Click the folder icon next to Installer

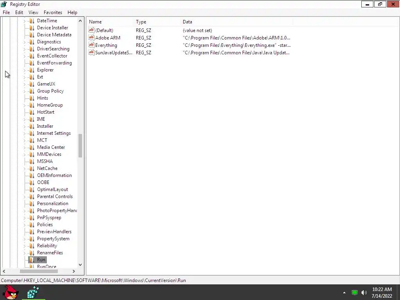click(x=32, y=126)
